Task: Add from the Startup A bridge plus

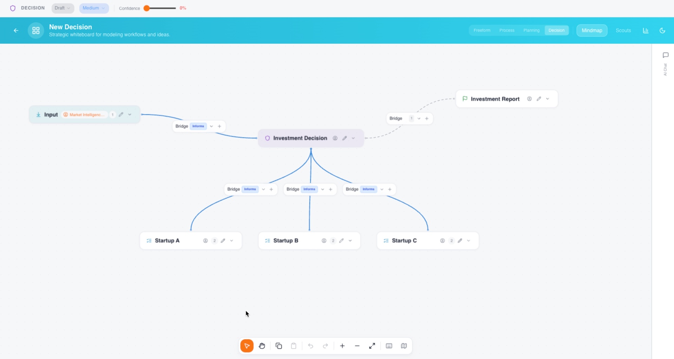Action: pyautogui.click(x=271, y=189)
